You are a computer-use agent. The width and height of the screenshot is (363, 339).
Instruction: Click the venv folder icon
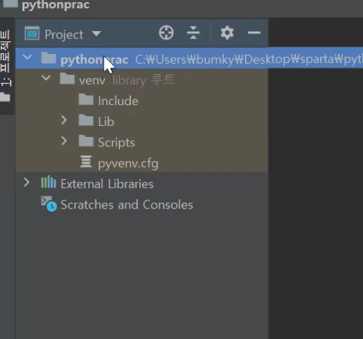[x=67, y=78]
